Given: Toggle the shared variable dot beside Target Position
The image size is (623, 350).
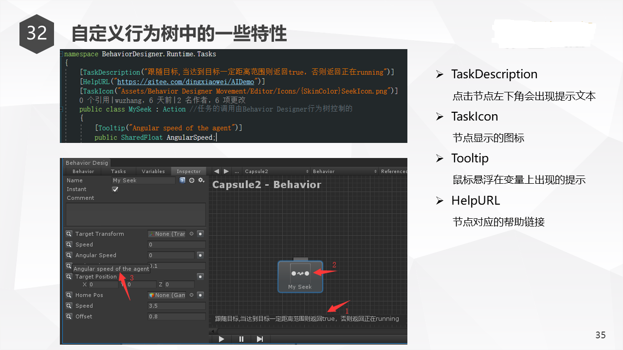Looking at the screenshot, I should point(200,276).
